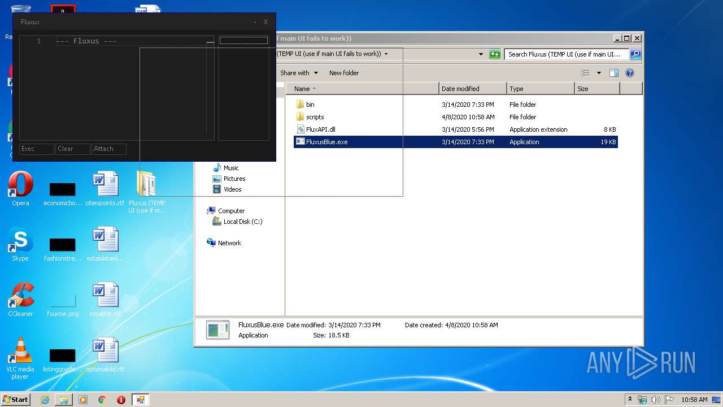This screenshot has width=723, height=407.
Task: Select Pictures in navigation pane
Action: click(x=229, y=179)
